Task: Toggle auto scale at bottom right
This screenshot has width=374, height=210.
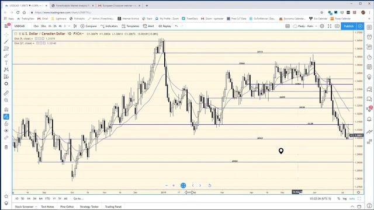Action: (x=352, y=198)
